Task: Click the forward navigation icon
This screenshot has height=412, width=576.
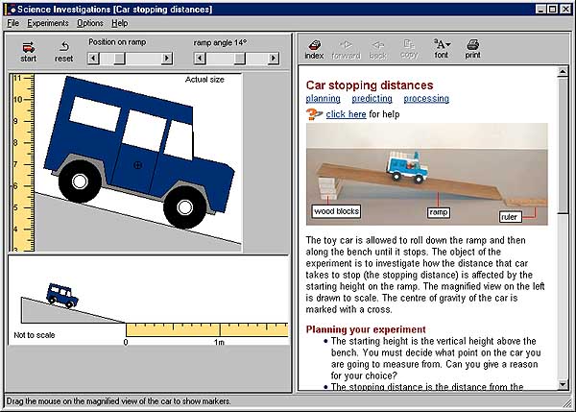Action: coord(346,45)
